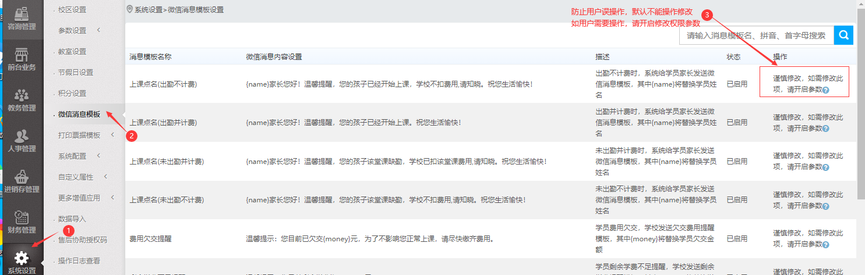Click help icon in 费用欠交提醒 row

[x=826, y=245]
